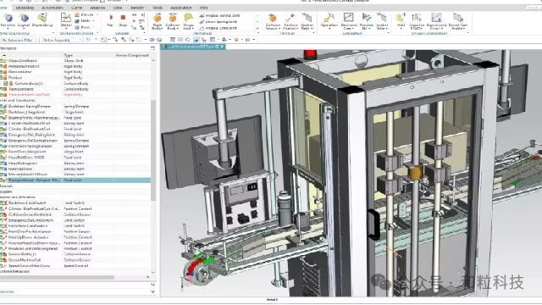Switch to the Modeling ribbon tab

click(25, 8)
